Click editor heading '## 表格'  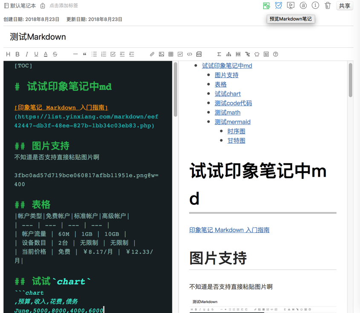[32, 205]
